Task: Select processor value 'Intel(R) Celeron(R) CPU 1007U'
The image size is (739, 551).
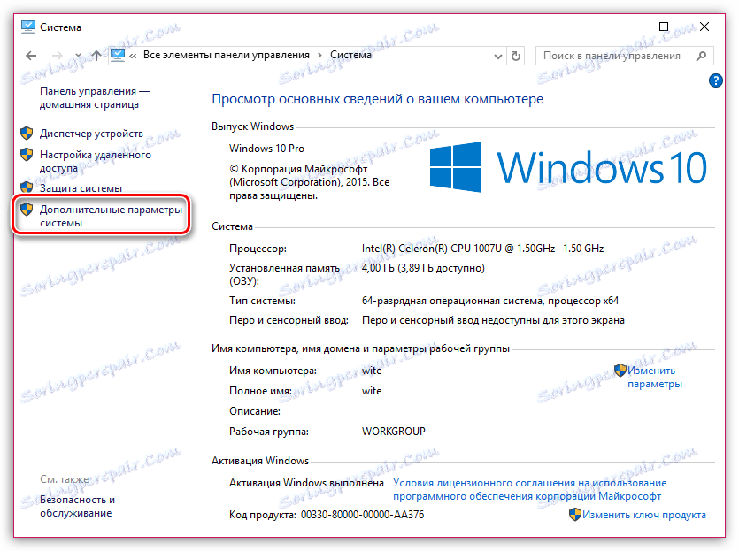Action: (x=431, y=249)
